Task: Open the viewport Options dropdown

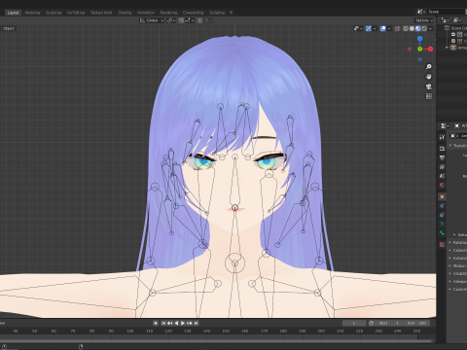Action: pyautogui.click(x=424, y=20)
